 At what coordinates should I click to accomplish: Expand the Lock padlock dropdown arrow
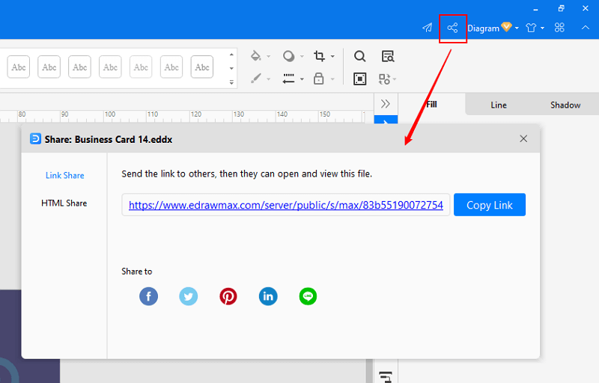332,79
